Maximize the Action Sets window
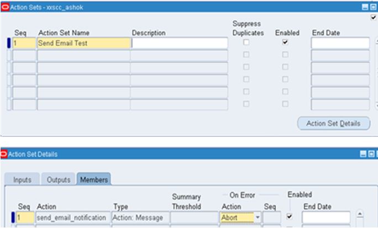 pos(373,7)
